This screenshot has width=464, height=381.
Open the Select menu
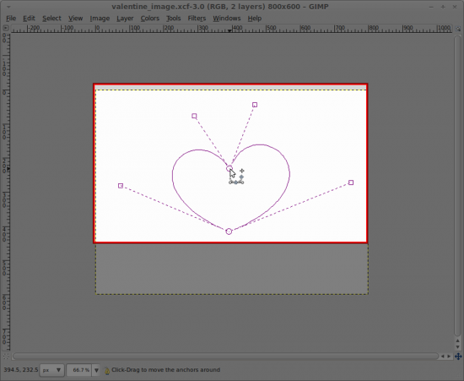[51, 19]
